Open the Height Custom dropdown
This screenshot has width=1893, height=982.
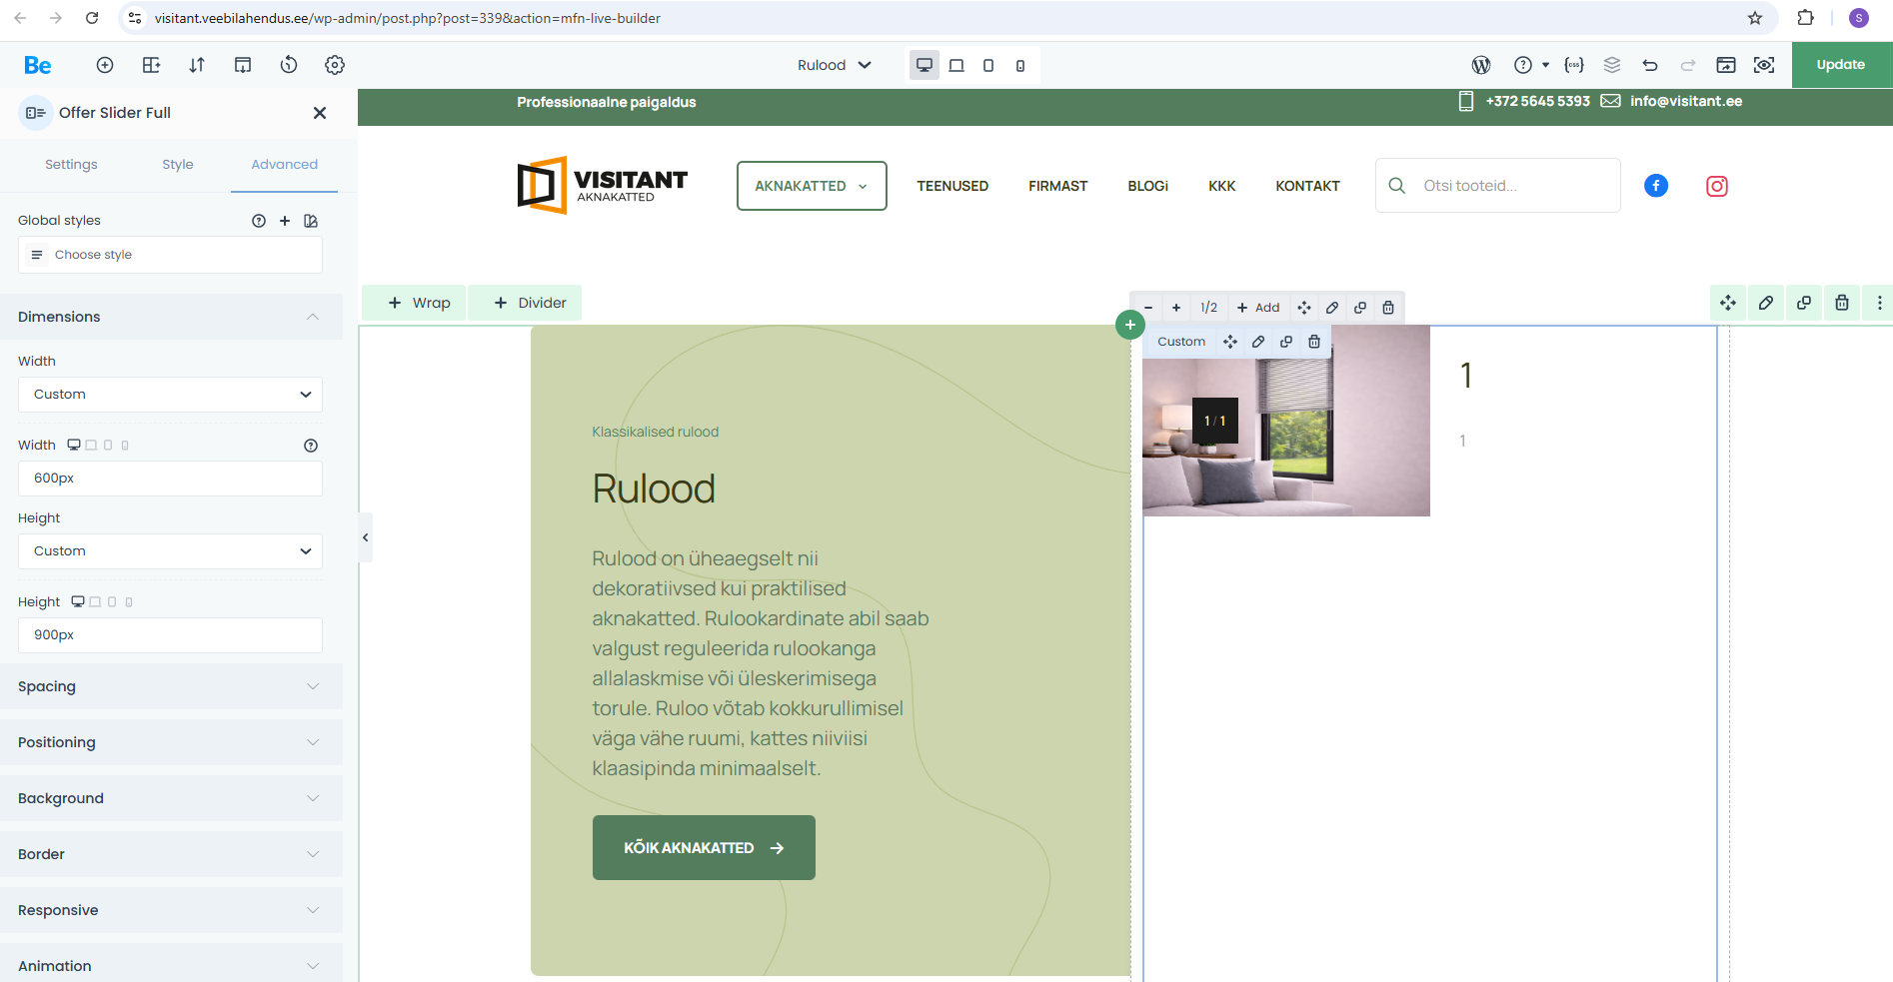click(170, 551)
